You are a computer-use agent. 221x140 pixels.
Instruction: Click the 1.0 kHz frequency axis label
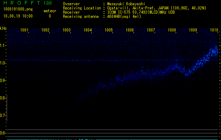2,63
